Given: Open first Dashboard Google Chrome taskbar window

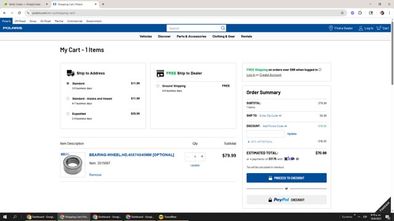Looking at the screenshot, I should tap(41, 217).
